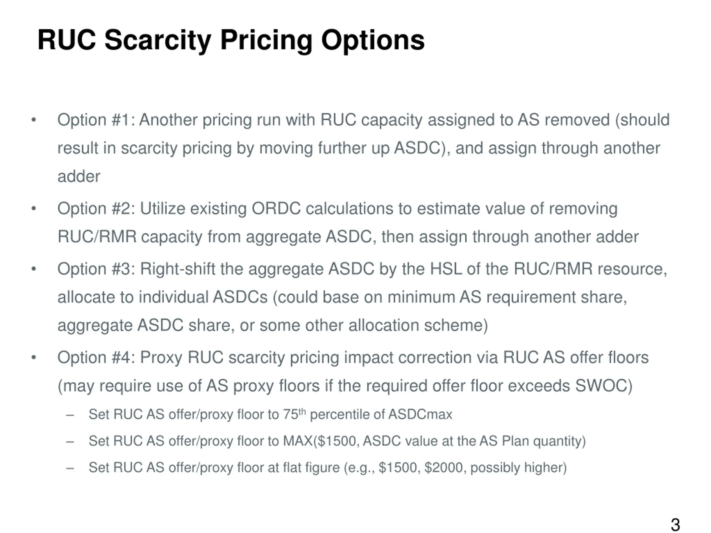The image size is (711, 533).
Task: Click 'aggregate ASDC share' line in Option #3
Action: click(272, 325)
